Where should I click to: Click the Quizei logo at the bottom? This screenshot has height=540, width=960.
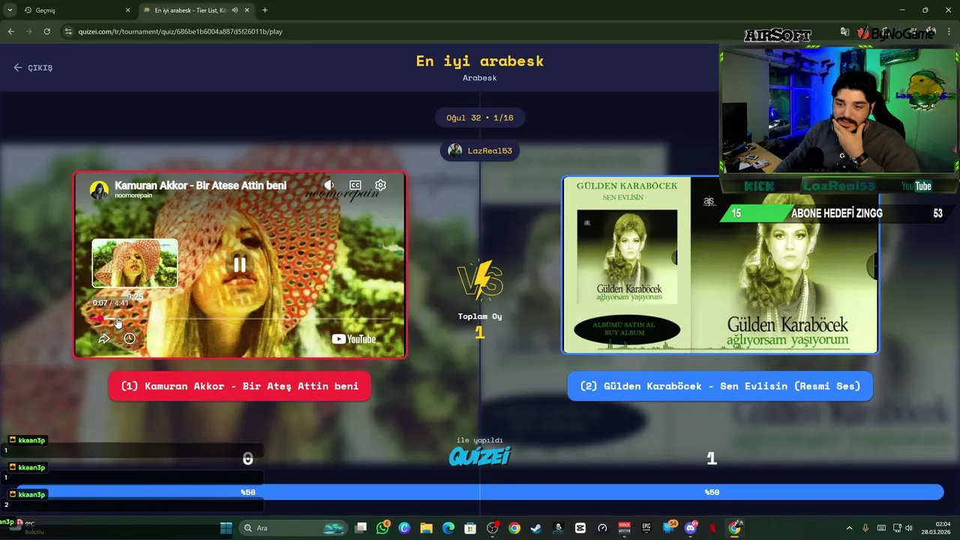[x=480, y=456]
